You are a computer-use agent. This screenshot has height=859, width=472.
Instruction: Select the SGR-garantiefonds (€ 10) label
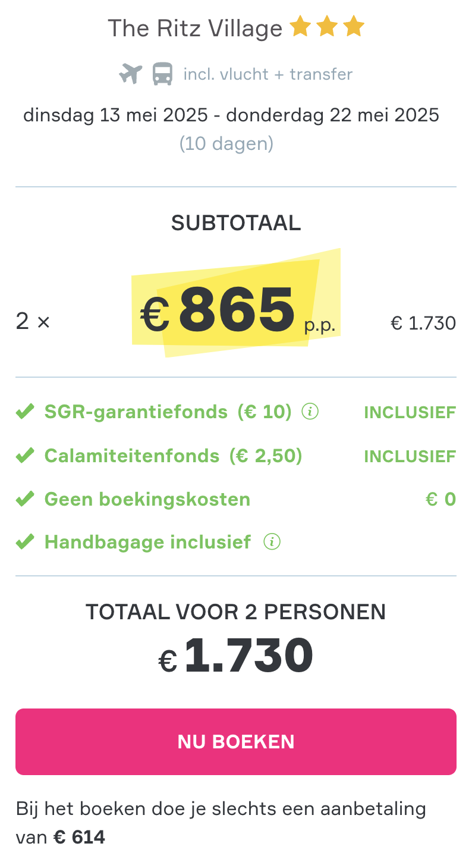pos(168,412)
